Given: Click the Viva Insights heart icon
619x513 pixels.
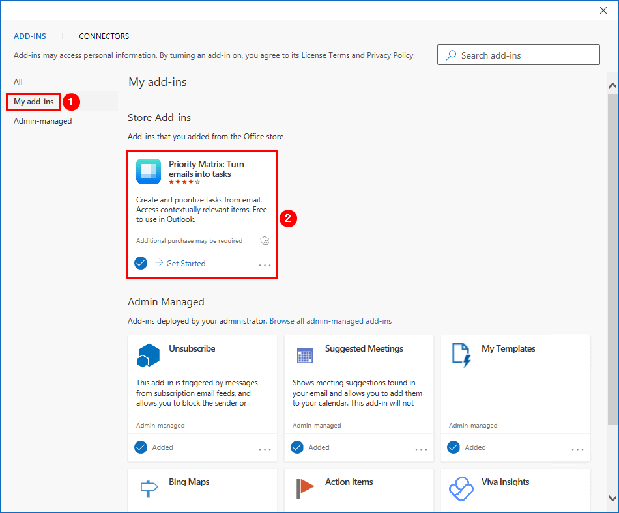Looking at the screenshot, I should [x=461, y=489].
